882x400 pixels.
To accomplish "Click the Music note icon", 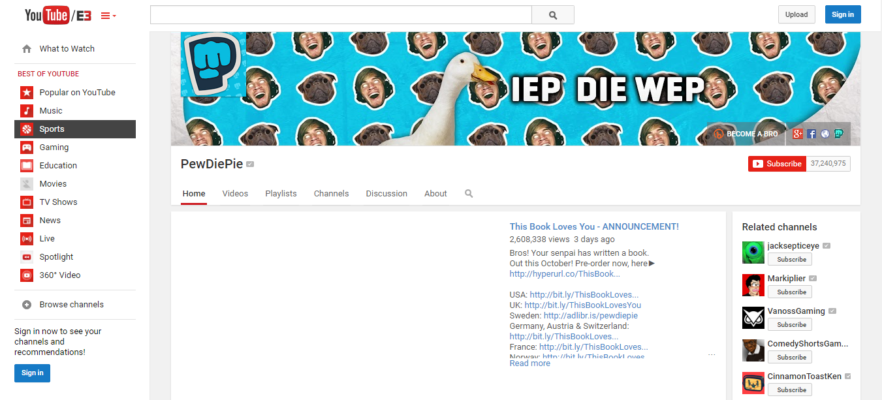I will [x=27, y=111].
